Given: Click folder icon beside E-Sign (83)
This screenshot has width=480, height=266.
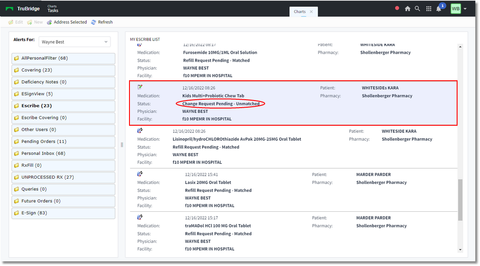Looking at the screenshot, I should [x=17, y=213].
